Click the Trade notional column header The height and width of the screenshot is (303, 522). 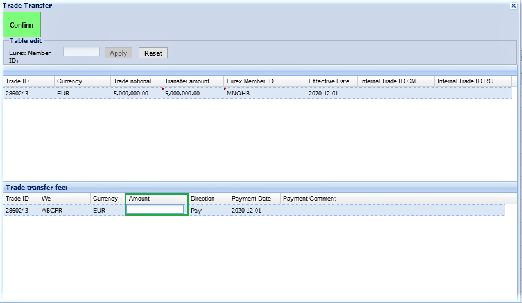[x=135, y=81]
